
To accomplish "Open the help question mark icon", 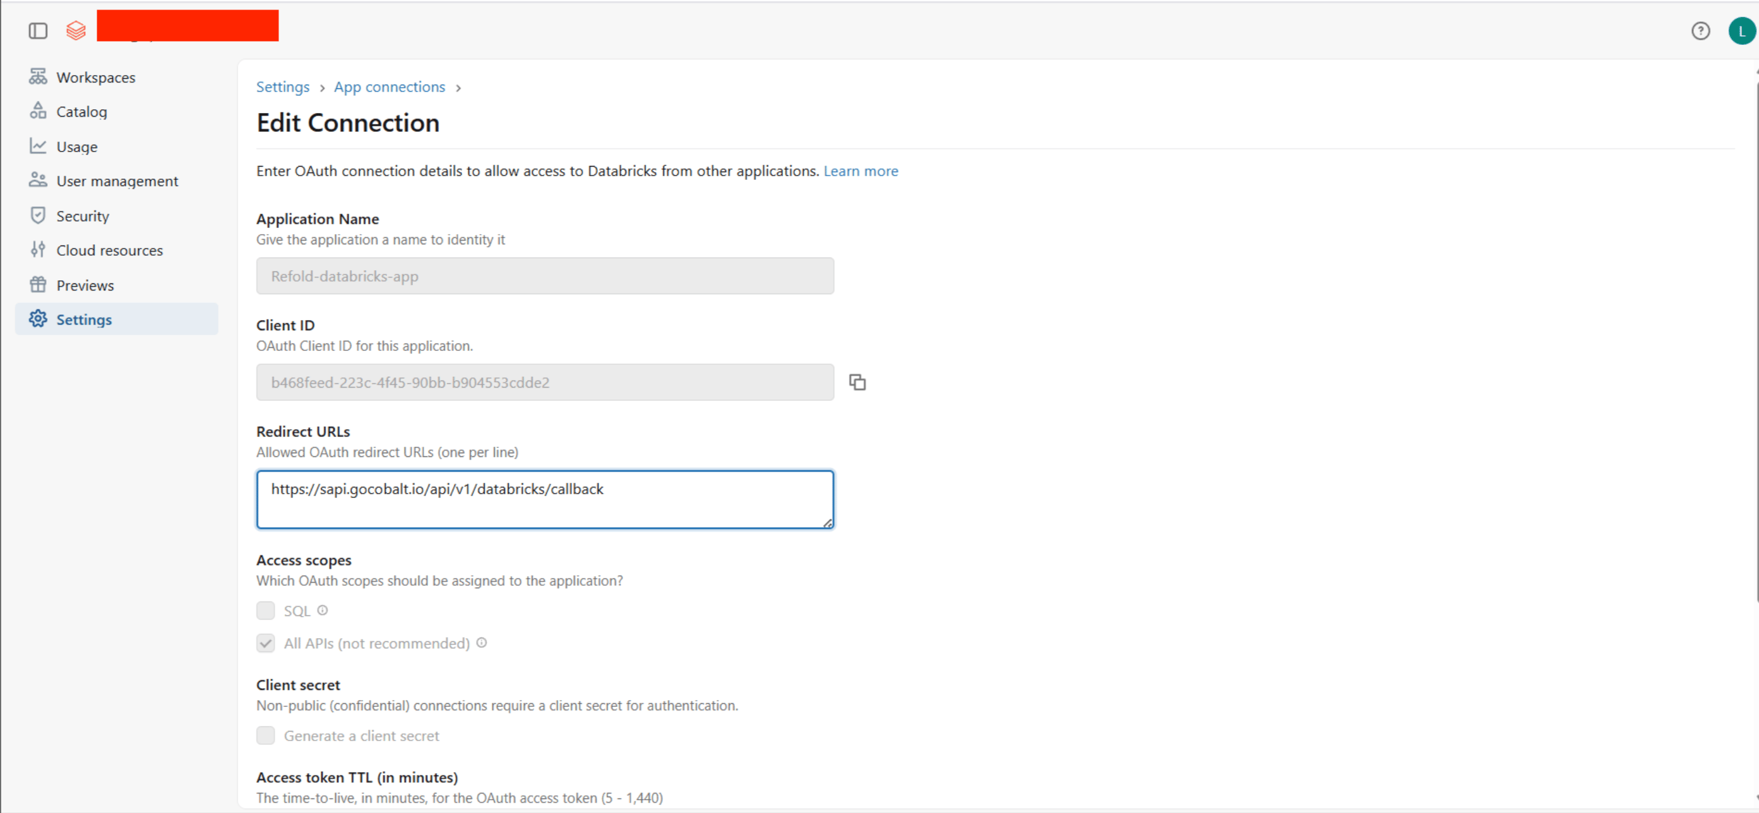I will pyautogui.click(x=1700, y=31).
